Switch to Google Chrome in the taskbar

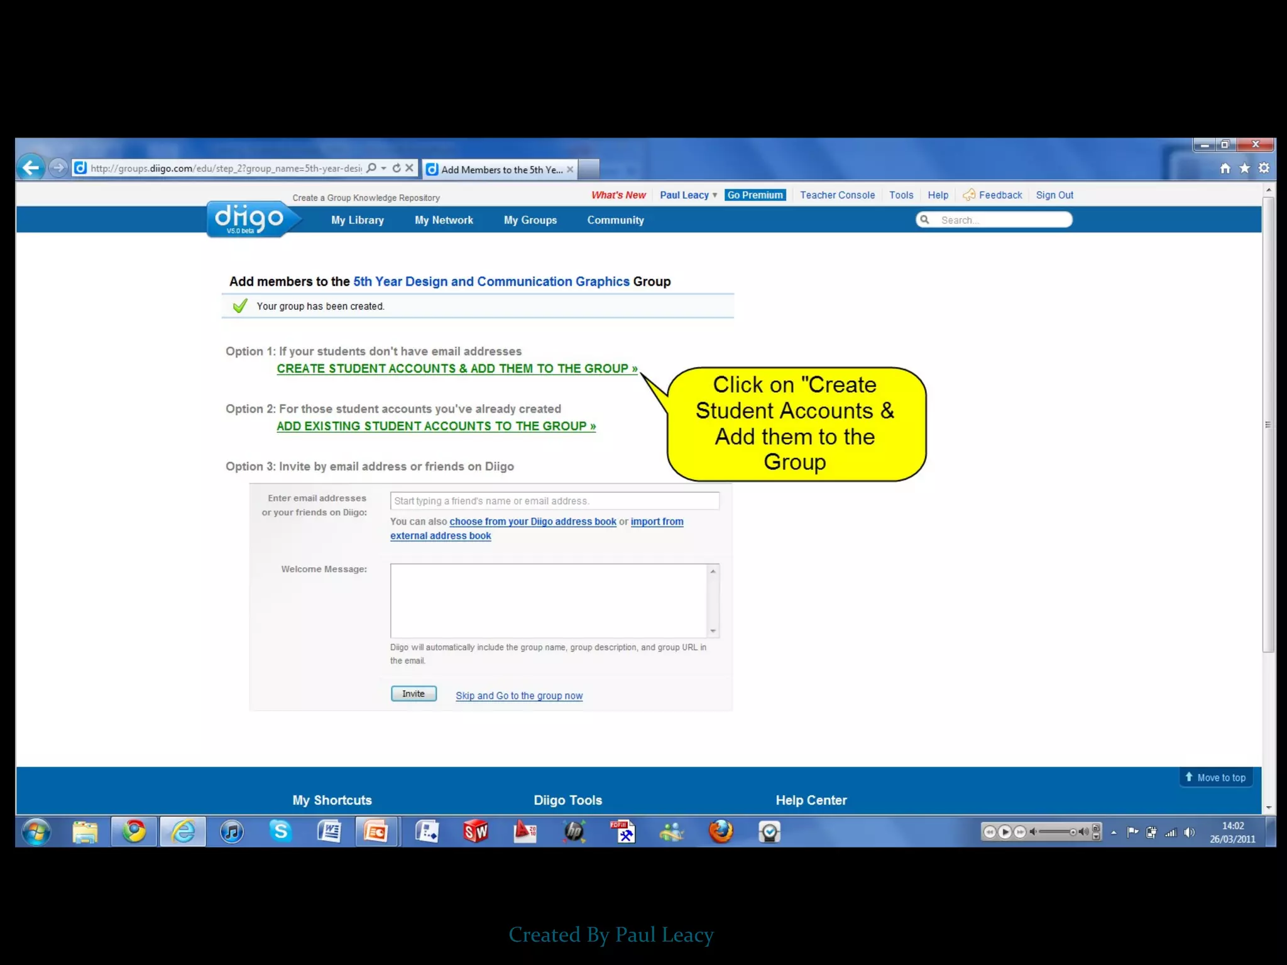[x=134, y=832]
